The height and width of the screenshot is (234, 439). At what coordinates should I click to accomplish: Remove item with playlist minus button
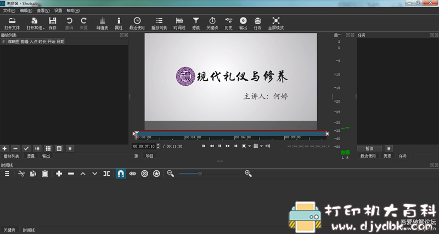coord(15,148)
